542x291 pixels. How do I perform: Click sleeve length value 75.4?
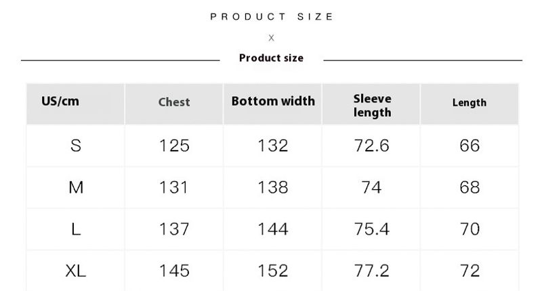(371, 229)
